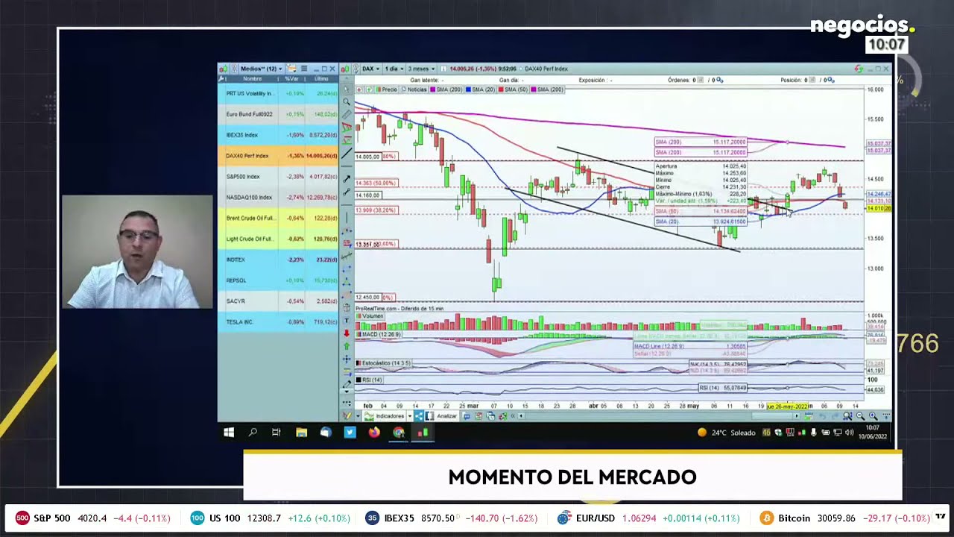Open the list menu icon in Medios panel
Image resolution: width=954 pixels, height=537 pixels.
pyautogui.click(x=304, y=69)
